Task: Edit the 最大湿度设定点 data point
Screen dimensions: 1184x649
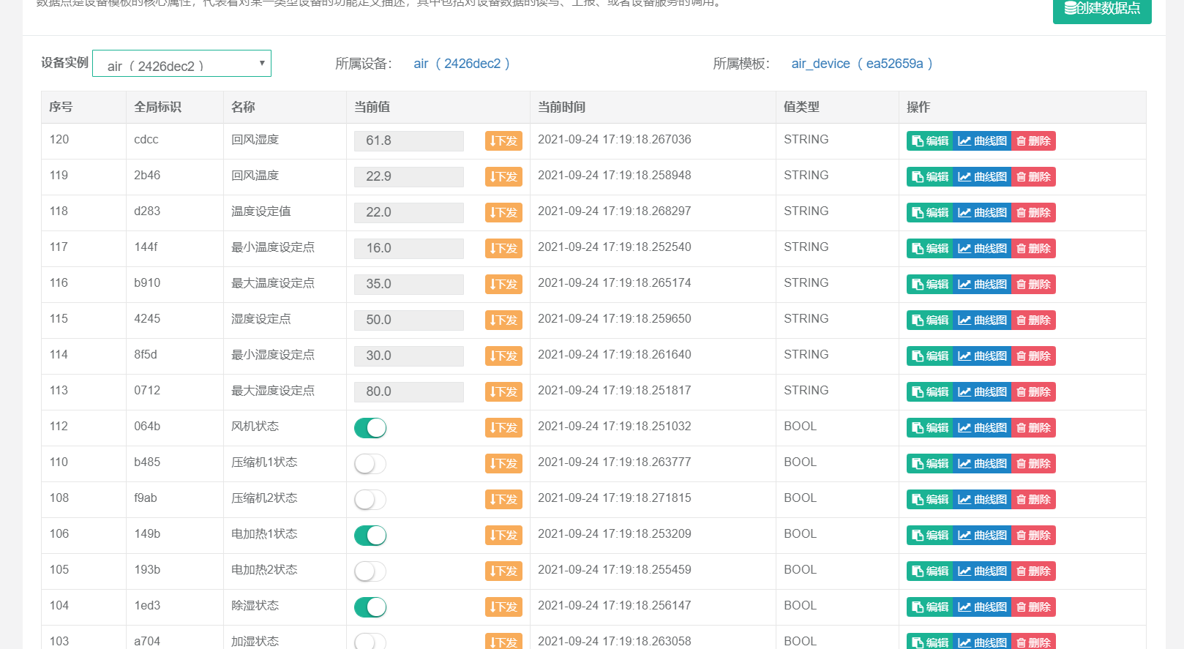Action: coord(929,392)
